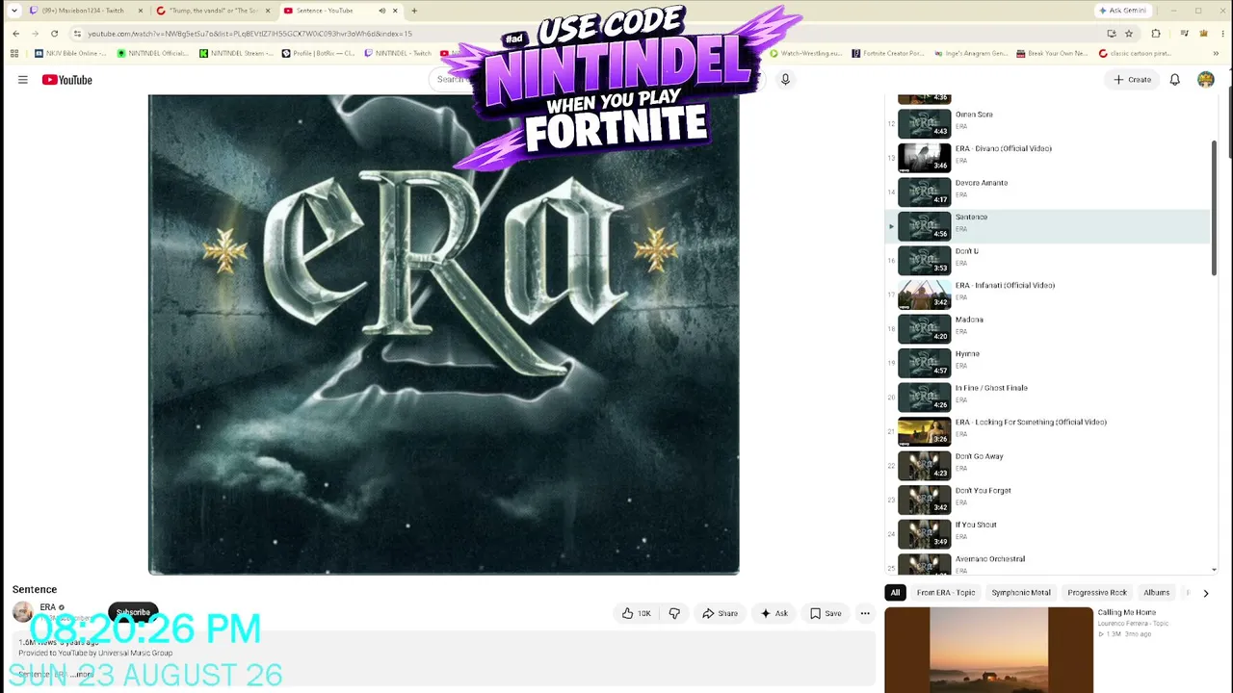Viewport: 1233px width, 693px height.
Task: Click the Ask Gemini button
Action: pos(1122,11)
